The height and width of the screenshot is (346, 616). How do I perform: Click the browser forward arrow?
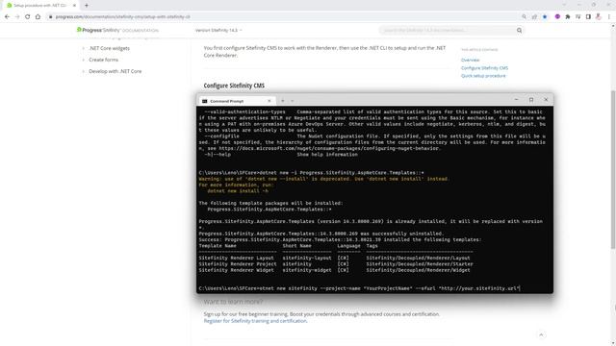coord(17,17)
